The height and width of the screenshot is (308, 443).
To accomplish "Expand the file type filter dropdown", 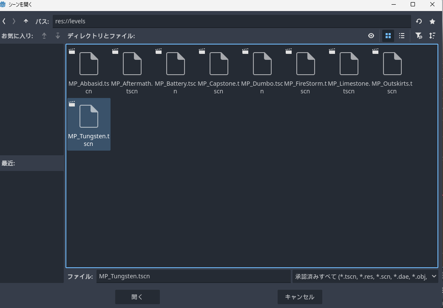I will [365, 276].
